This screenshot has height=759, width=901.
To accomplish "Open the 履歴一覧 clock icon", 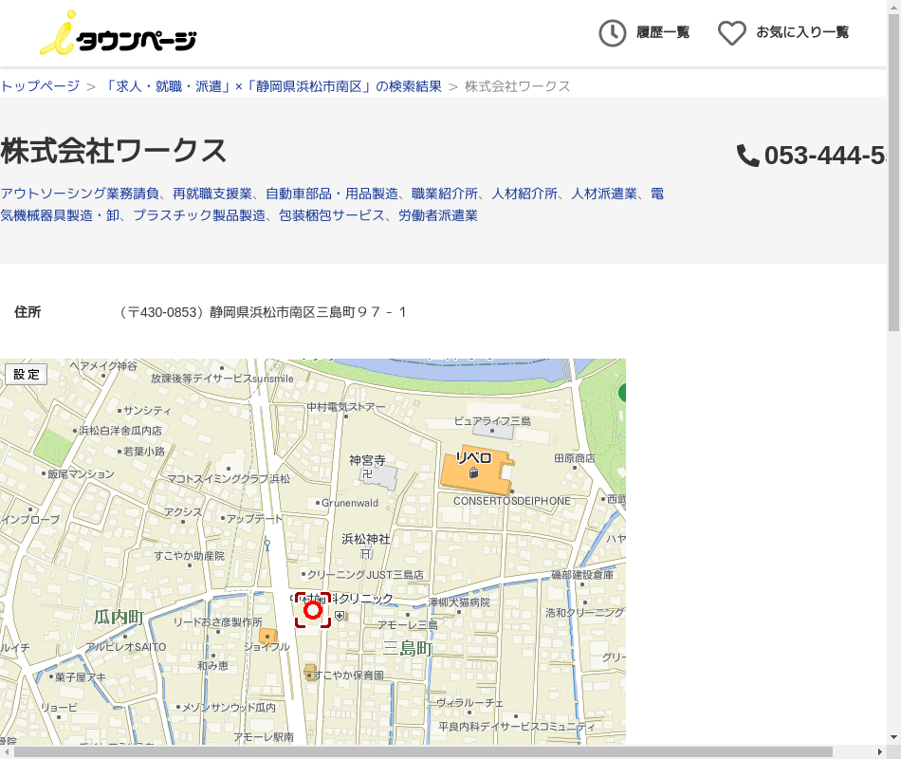I will (613, 33).
